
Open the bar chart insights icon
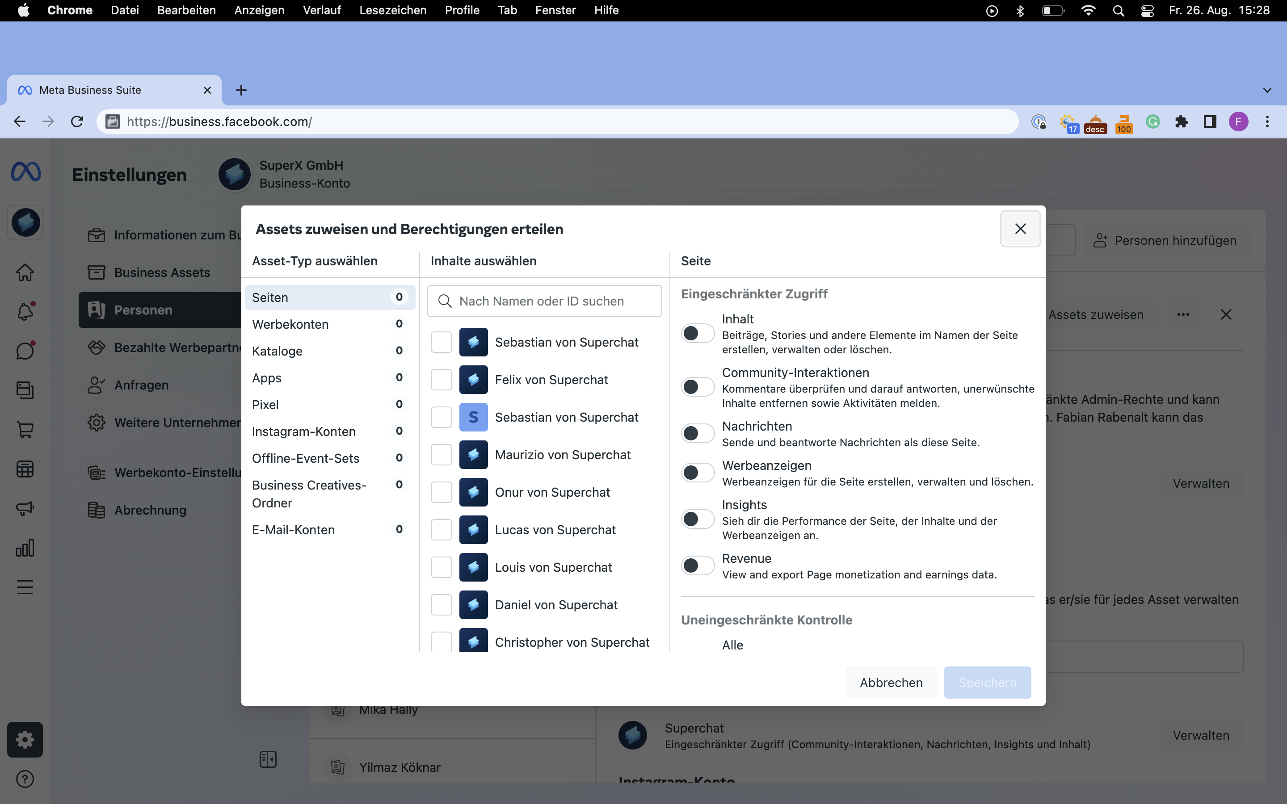(x=25, y=548)
